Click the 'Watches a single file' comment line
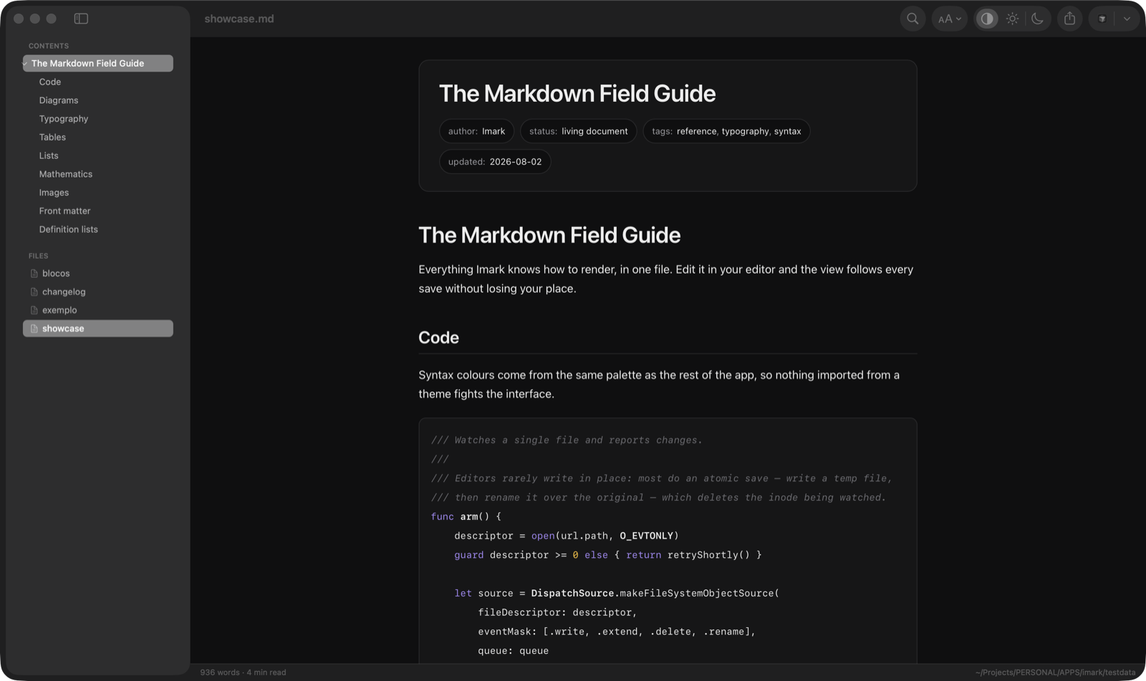This screenshot has width=1146, height=681. [567, 440]
